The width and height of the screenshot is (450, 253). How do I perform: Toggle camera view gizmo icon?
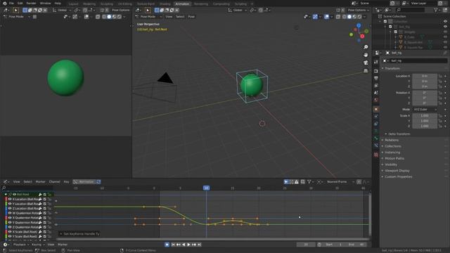point(366,63)
